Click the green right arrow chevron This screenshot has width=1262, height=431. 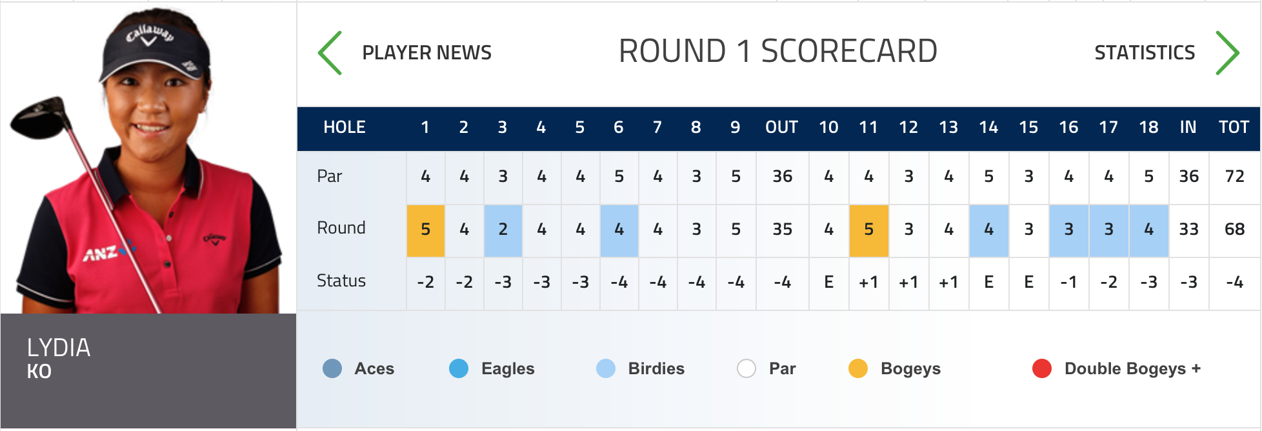[x=1227, y=53]
